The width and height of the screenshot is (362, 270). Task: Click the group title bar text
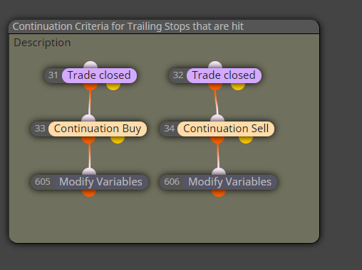[x=128, y=26]
